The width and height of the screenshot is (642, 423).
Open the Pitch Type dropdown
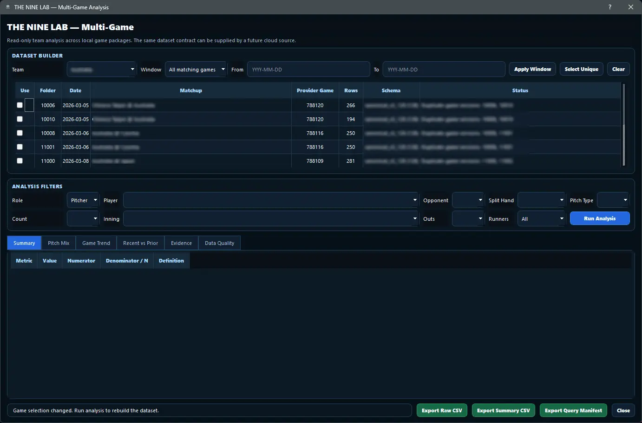click(613, 200)
